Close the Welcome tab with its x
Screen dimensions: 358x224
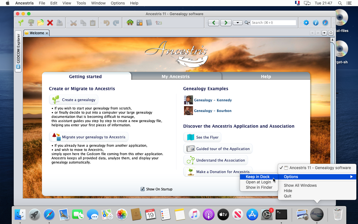tap(47, 33)
